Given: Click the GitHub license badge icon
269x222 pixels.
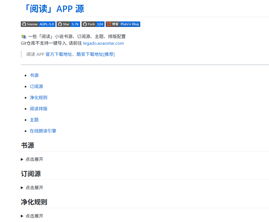Looking at the screenshot, I should (x=24, y=24).
